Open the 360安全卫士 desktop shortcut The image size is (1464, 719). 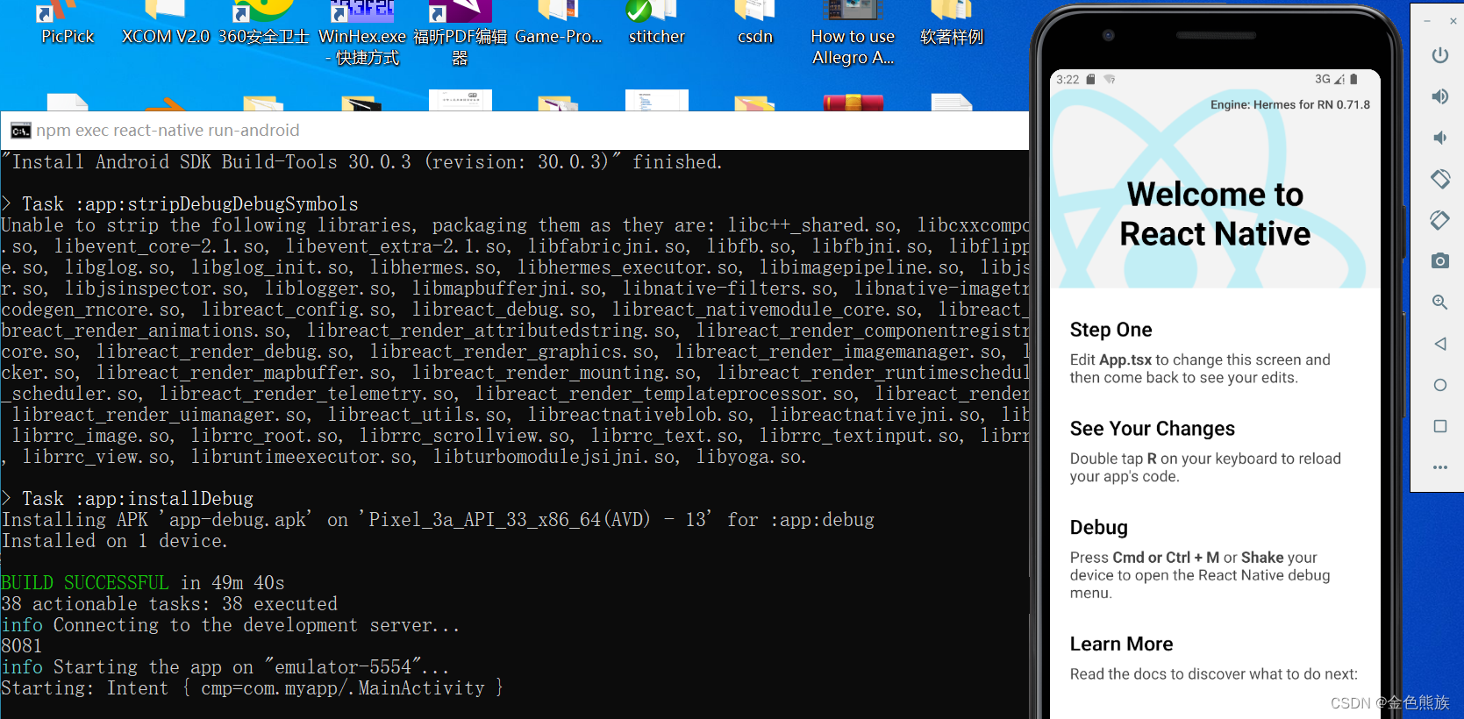pyautogui.click(x=263, y=24)
